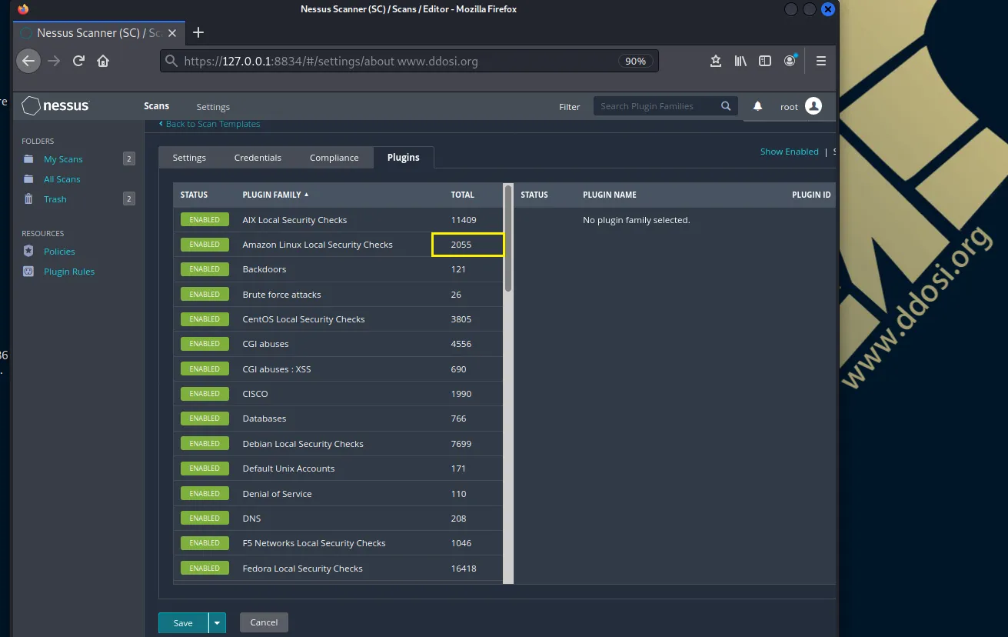1008x637 pixels.
Task: Click the Nessus logo
Action: tap(55, 105)
